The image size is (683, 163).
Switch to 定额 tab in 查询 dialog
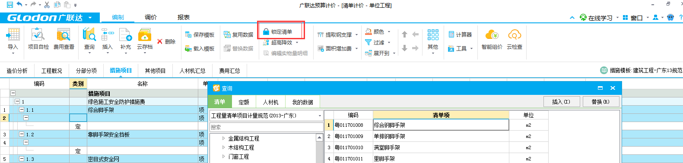coord(244,102)
